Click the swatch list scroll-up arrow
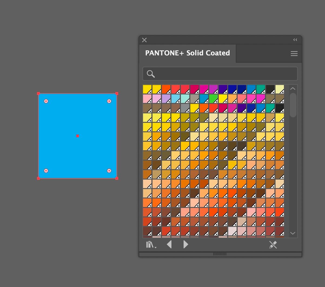325x287 pixels. 293,89
